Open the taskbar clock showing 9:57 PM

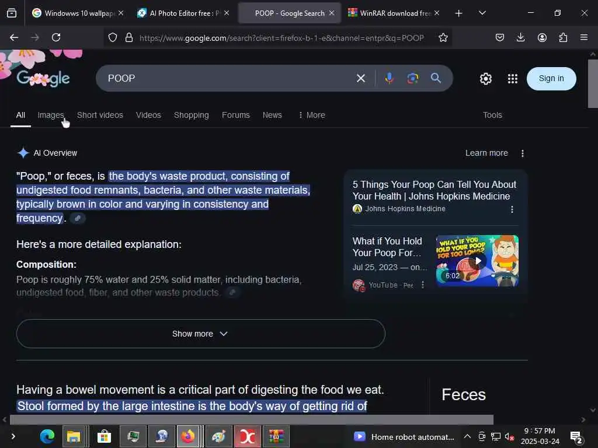540,436
